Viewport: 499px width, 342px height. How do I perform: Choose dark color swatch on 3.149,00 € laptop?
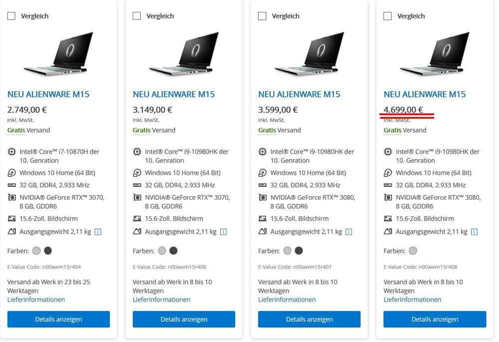pos(173,251)
